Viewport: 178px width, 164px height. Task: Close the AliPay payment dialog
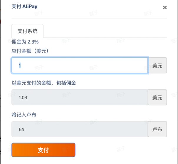(x=165, y=7)
